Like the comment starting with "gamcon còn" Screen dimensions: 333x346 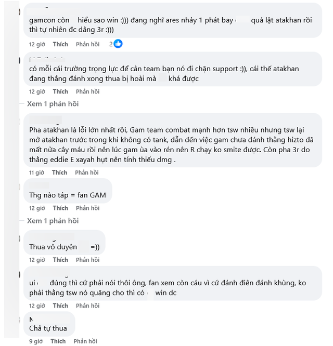tap(60, 44)
